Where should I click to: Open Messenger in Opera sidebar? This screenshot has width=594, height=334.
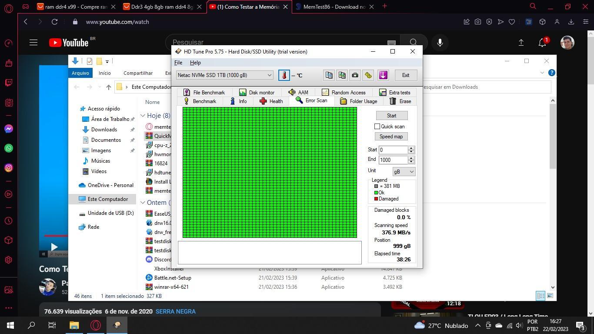pyautogui.click(x=9, y=129)
